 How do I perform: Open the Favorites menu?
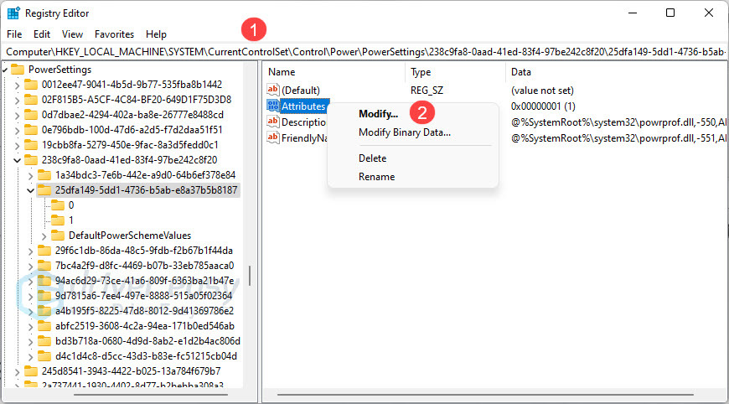tap(114, 34)
